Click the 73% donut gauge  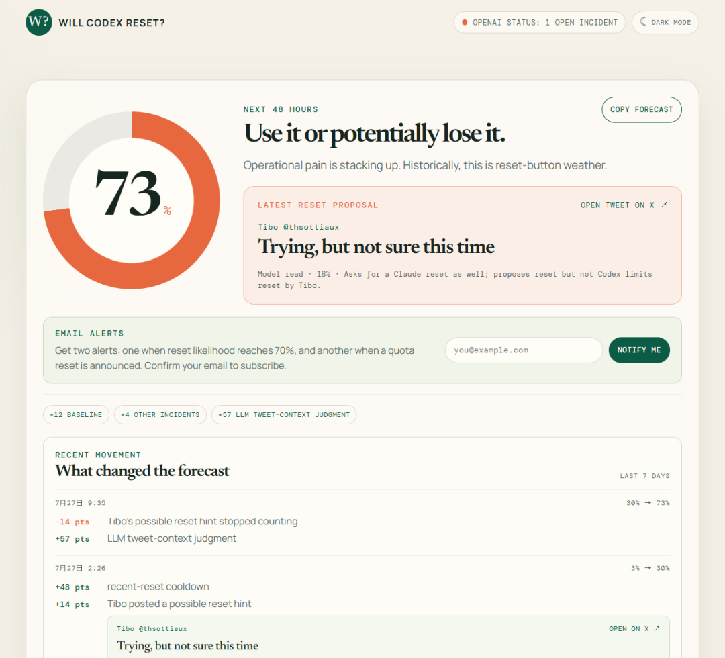[x=132, y=200]
